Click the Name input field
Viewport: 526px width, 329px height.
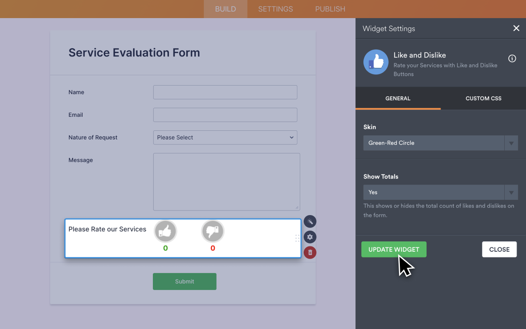225,92
